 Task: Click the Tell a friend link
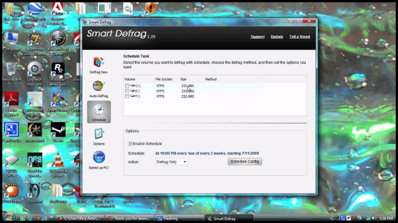[x=299, y=37]
